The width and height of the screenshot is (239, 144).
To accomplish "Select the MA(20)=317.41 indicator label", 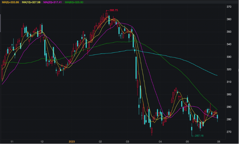I will [53, 2].
